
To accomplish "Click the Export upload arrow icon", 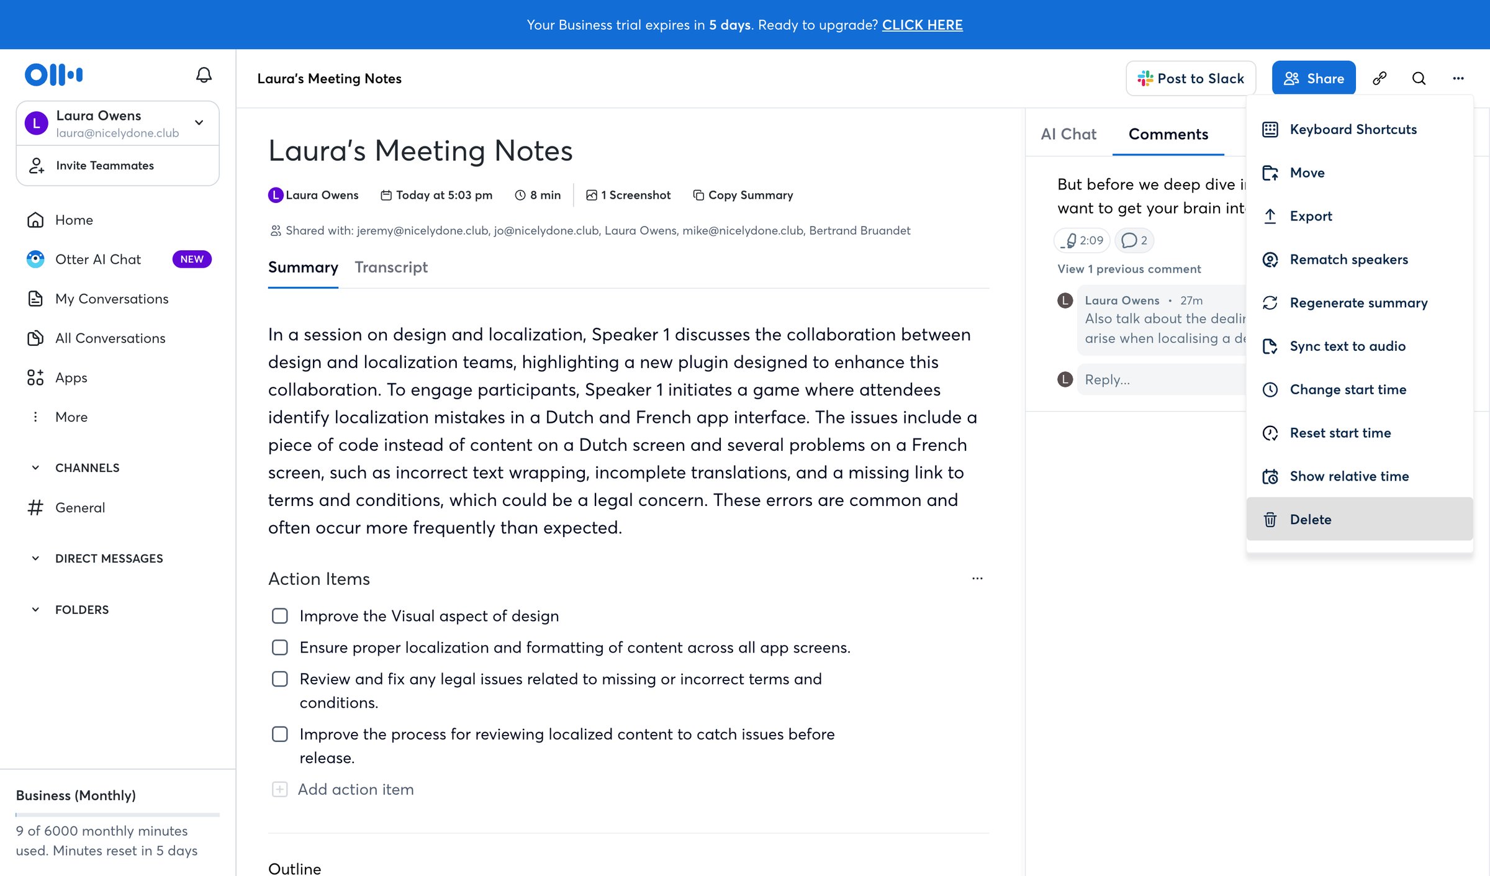I will point(1270,216).
